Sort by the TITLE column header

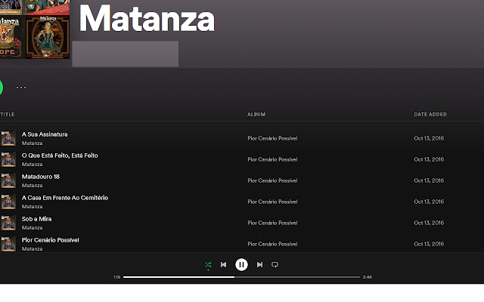coord(8,114)
